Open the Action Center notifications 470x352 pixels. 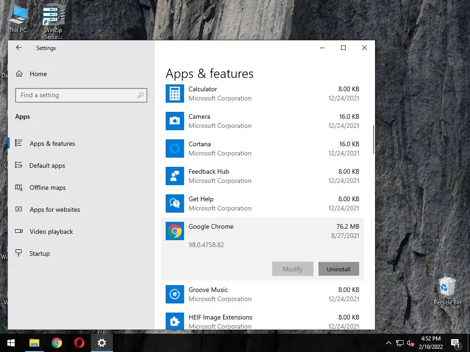(456, 343)
